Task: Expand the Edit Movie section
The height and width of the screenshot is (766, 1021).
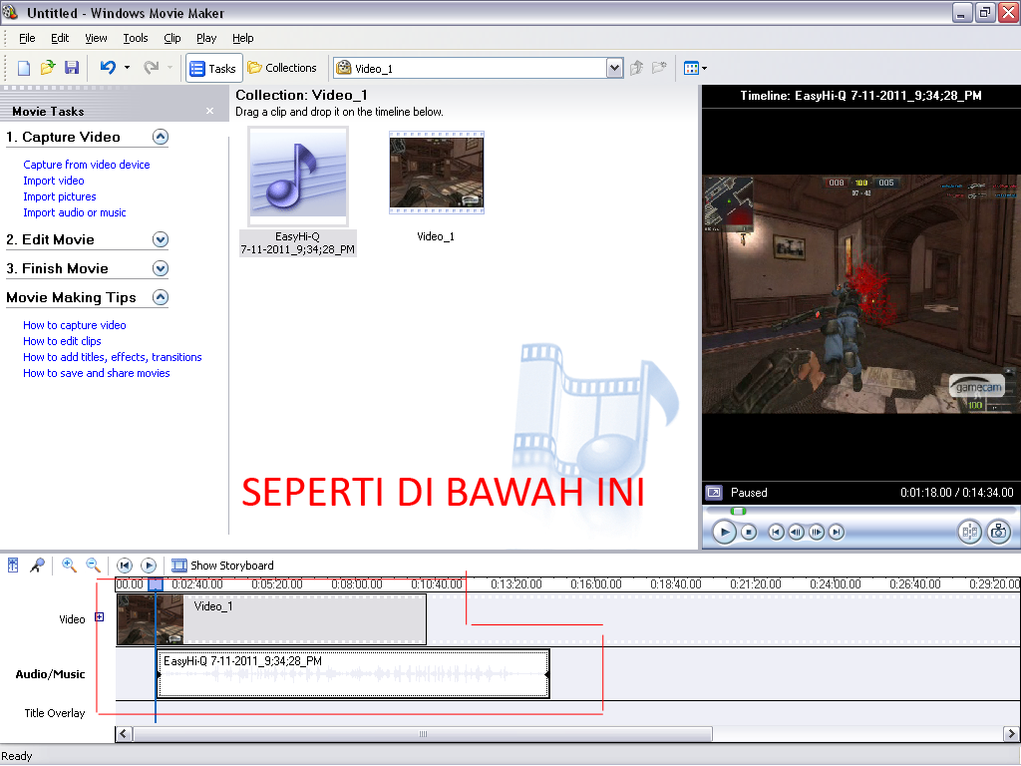Action: tap(161, 239)
